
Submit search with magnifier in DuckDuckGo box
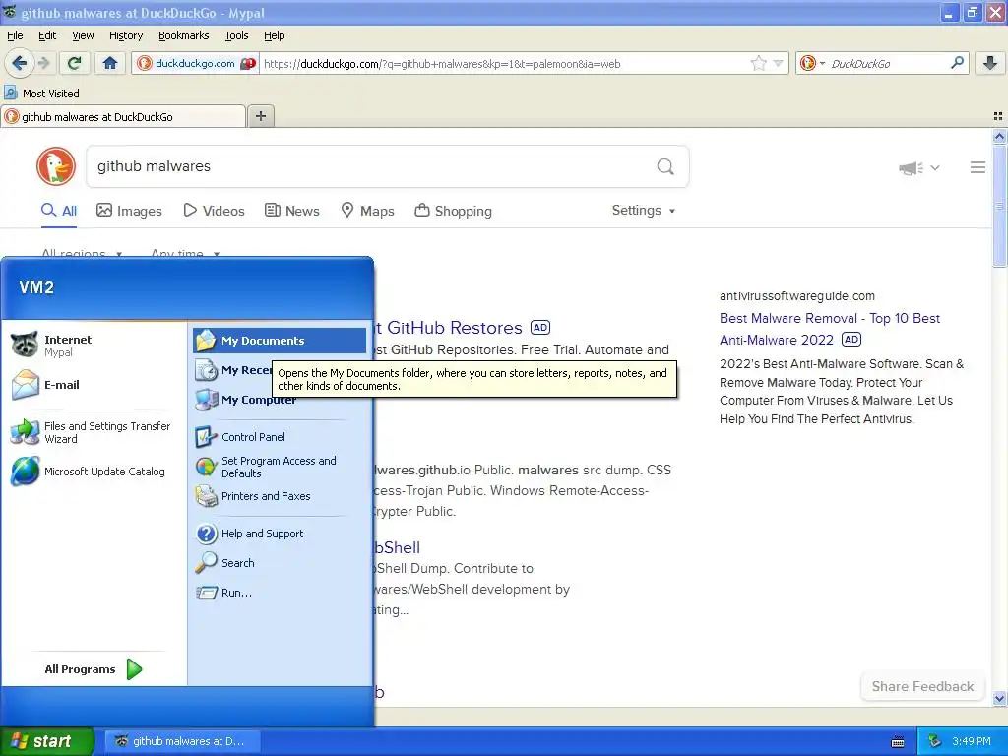pyautogui.click(x=665, y=167)
